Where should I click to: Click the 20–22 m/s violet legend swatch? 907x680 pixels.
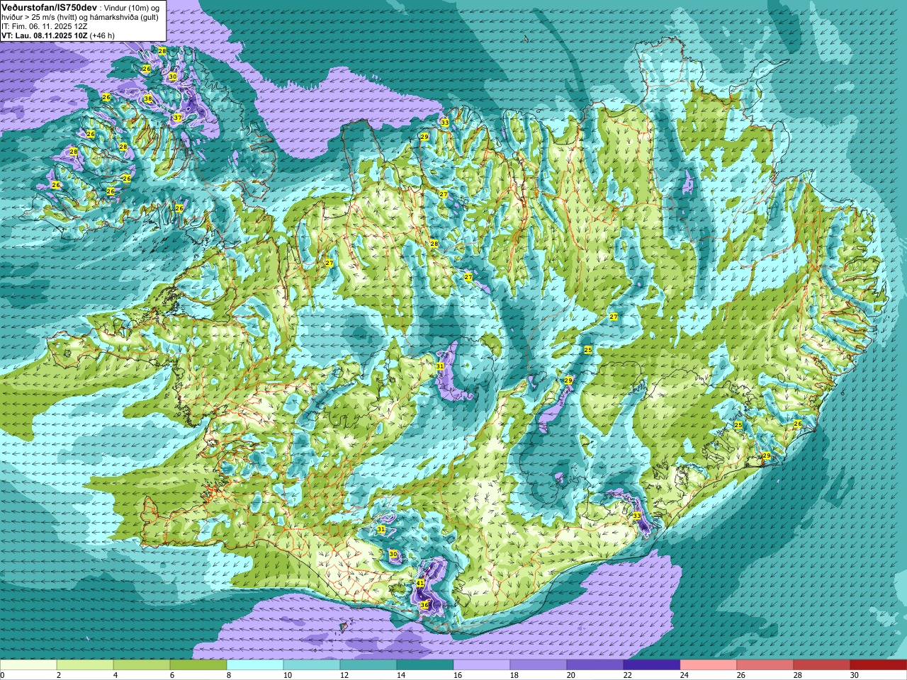tap(595, 665)
